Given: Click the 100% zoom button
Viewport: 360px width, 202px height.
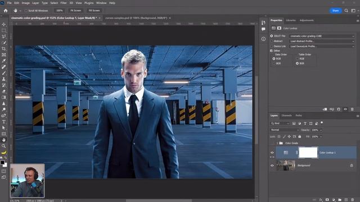Looking at the screenshot, I should (60, 11).
